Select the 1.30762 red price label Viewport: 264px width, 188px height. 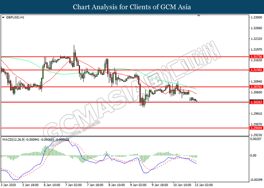coord(256,87)
